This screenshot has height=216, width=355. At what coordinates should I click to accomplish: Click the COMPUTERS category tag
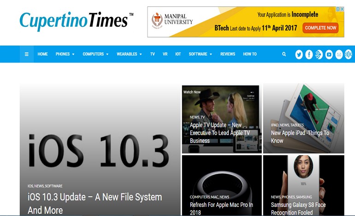(200, 197)
